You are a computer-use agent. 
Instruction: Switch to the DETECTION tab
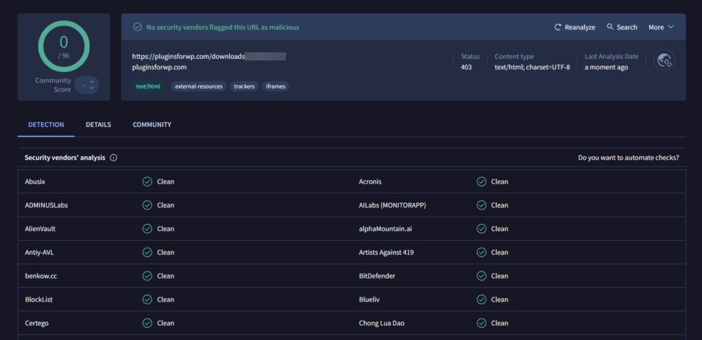pyautogui.click(x=46, y=125)
